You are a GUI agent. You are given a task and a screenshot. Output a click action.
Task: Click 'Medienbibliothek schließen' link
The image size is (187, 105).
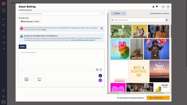159,13
